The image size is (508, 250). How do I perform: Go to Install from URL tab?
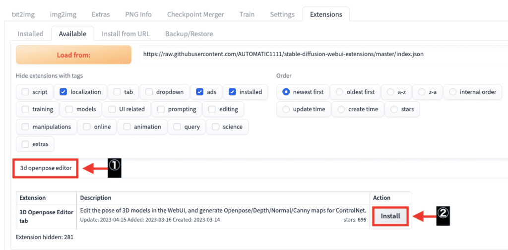pos(126,34)
